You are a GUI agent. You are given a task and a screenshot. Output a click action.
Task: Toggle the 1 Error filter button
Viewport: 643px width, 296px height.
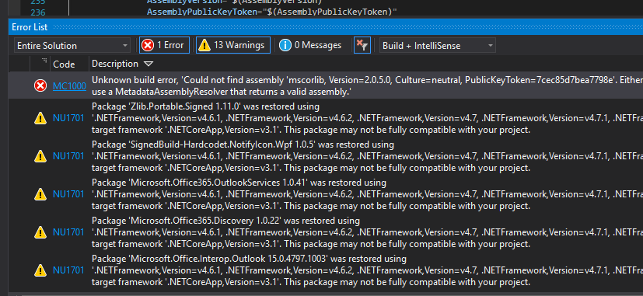pos(164,46)
